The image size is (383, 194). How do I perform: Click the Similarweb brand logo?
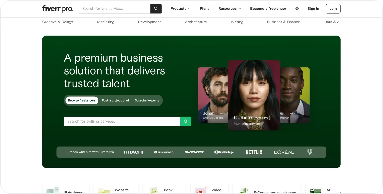point(164,152)
